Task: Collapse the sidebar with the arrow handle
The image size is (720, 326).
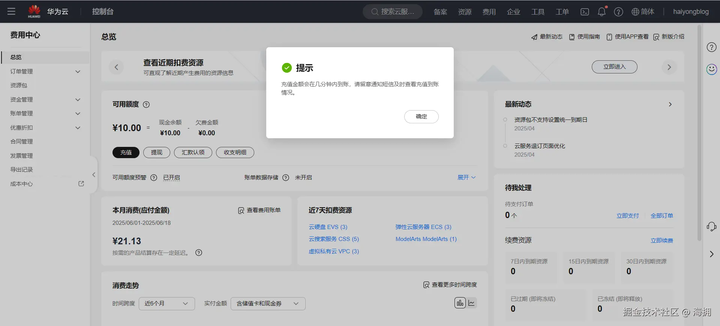Action: pos(94,175)
